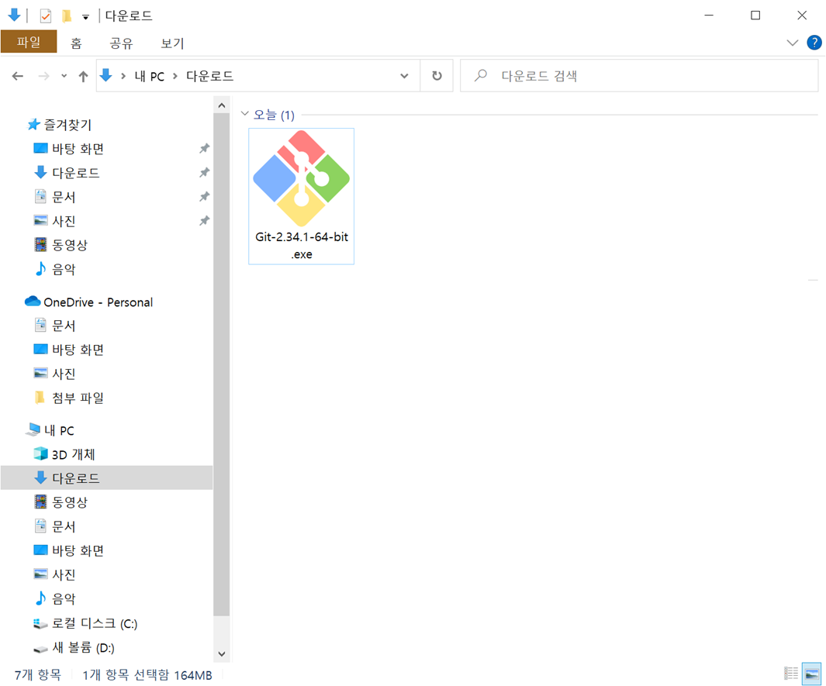The height and width of the screenshot is (686, 826).
Task: Click the properties checkmark icon in title bar
Action: [46, 16]
